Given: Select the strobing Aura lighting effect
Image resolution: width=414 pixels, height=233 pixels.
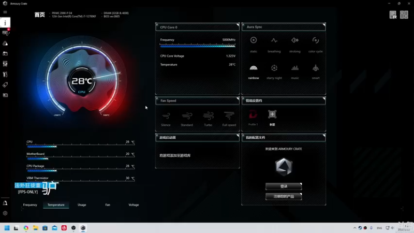Looking at the screenshot, I should [x=294, y=44].
